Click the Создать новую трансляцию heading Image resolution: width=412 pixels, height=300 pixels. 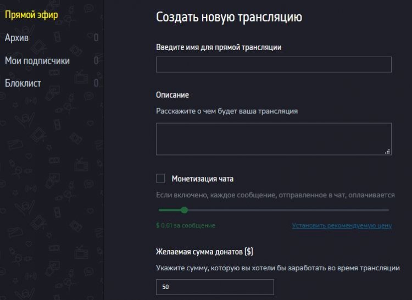[x=229, y=17]
